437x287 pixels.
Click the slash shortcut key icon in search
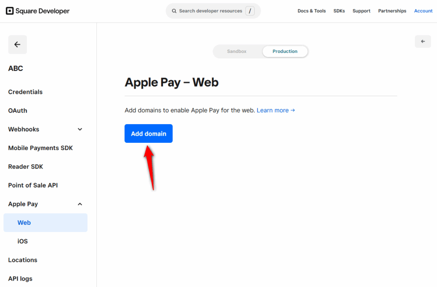point(250,11)
